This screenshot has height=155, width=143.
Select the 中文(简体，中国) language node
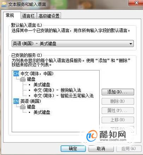pyautogui.click(x=37, y=74)
